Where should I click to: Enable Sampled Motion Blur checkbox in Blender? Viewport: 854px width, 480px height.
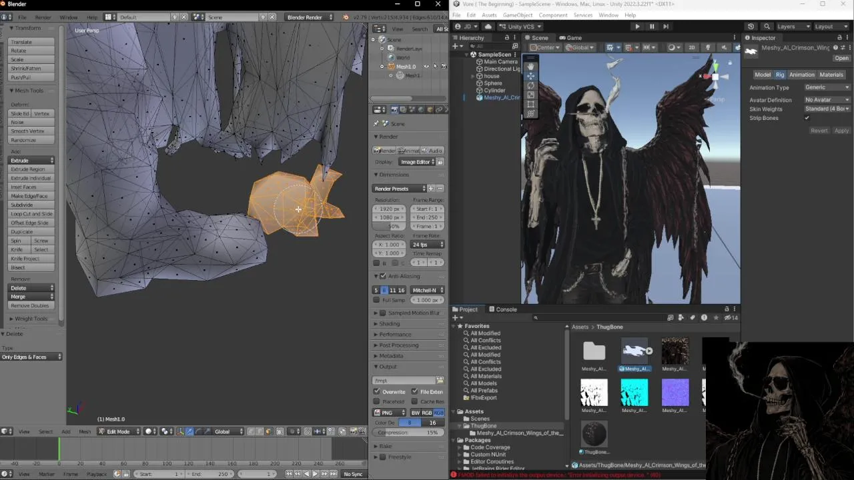click(382, 313)
